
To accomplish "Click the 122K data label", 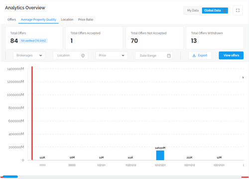I will coord(42,158).
